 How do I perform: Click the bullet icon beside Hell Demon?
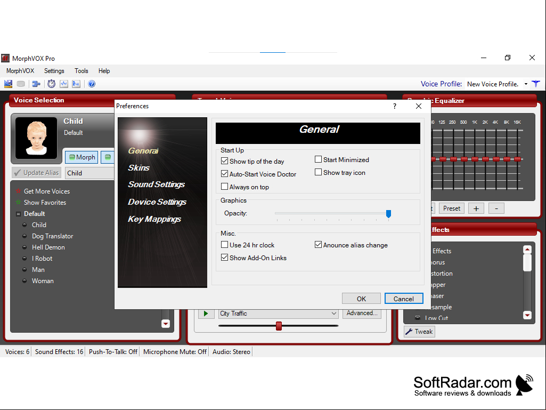25,247
